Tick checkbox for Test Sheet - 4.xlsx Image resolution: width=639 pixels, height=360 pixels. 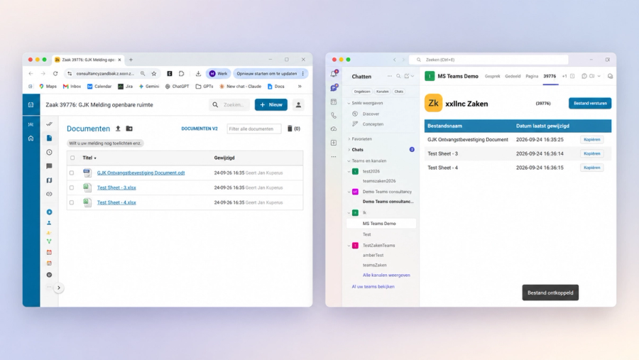72,202
